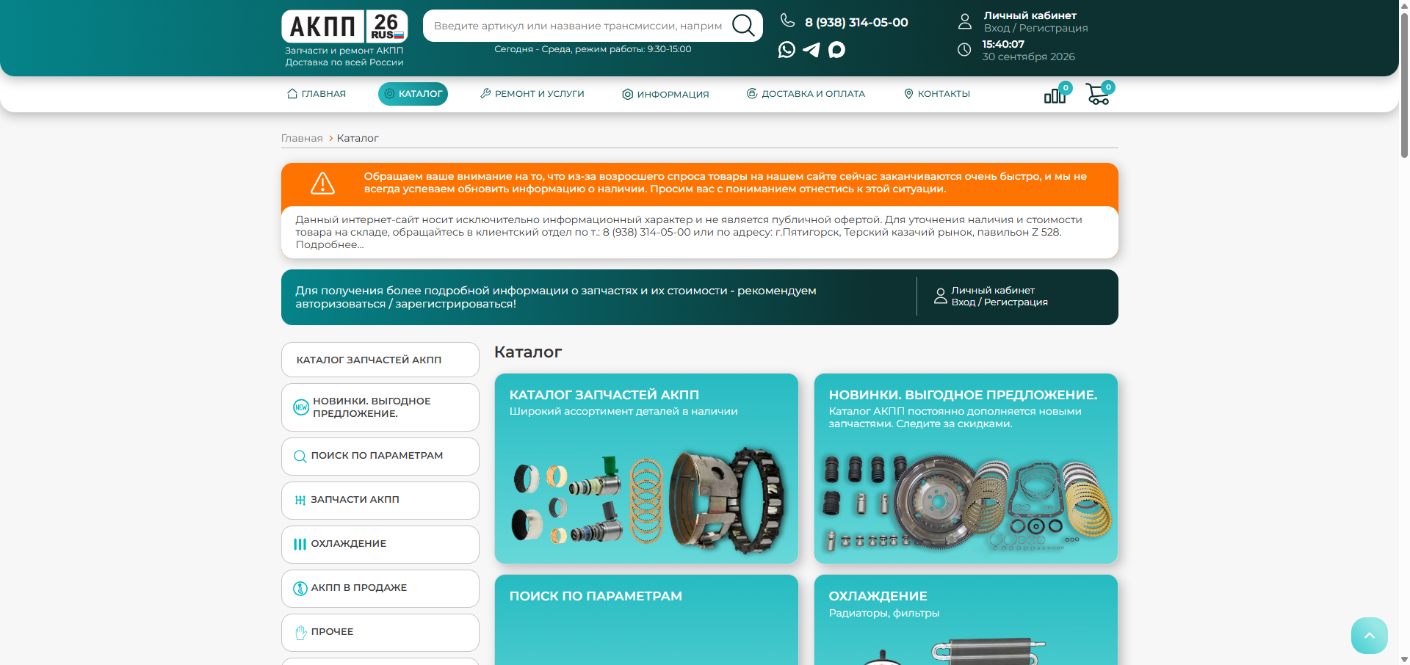This screenshot has width=1410, height=665.
Task: Open the WhatsApp contact icon
Action: 787,49
